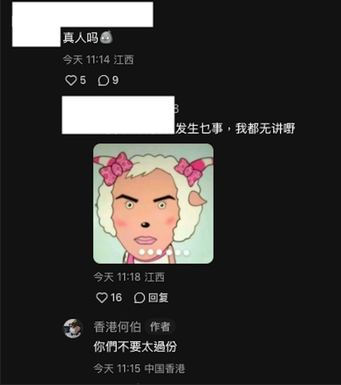This screenshot has width=341, height=385.
Task: Click the like count number 5
Action: 83,80
